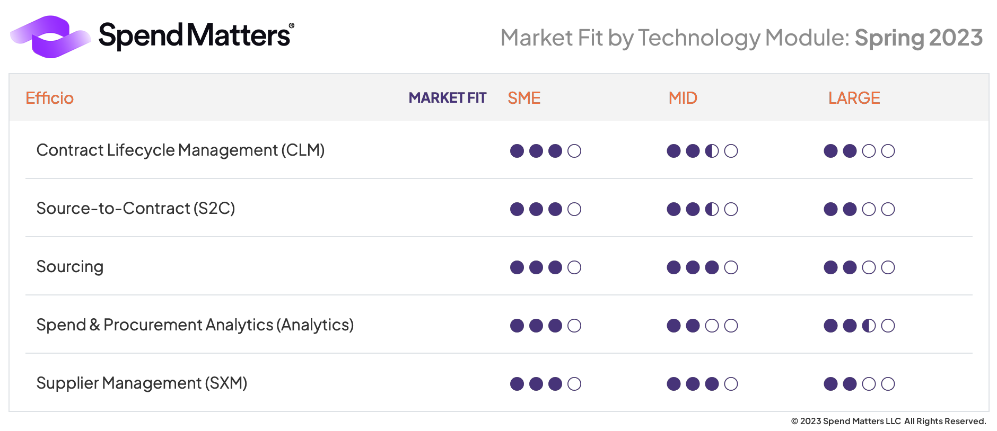The image size is (997, 431).
Task: Click the half-filled dot in Analytics LARGE rating
Action: click(x=869, y=326)
